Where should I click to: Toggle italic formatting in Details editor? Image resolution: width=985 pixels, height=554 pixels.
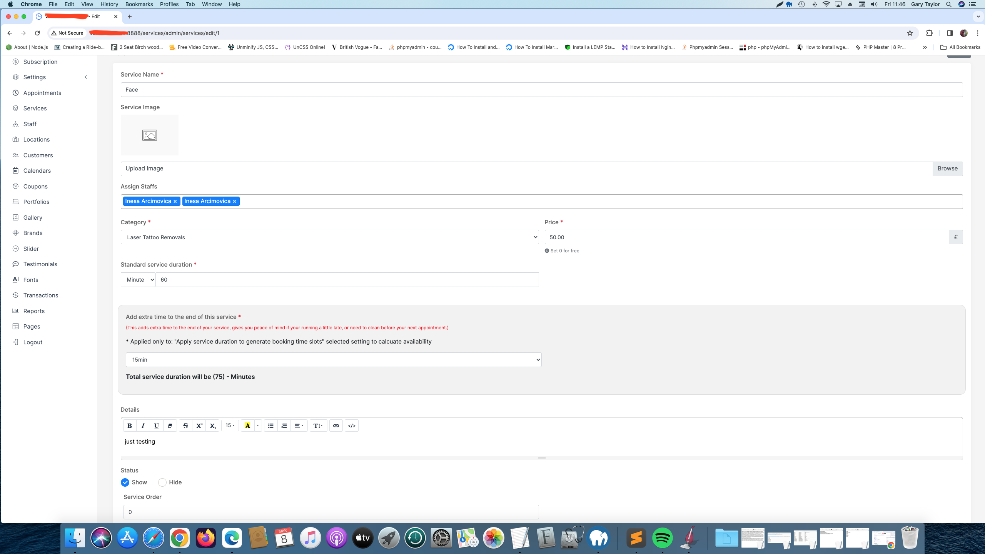[143, 426]
